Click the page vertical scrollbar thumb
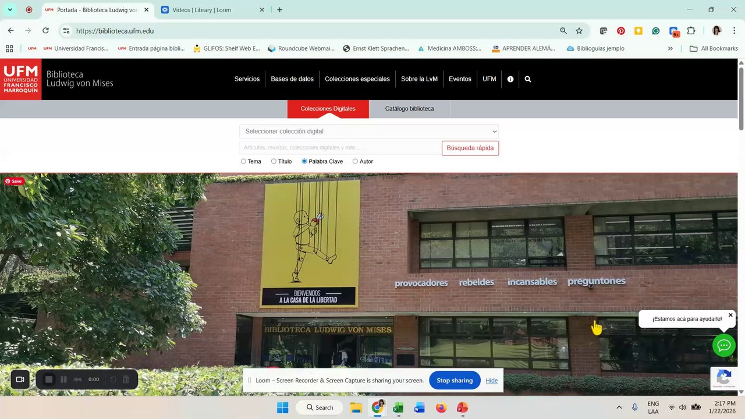Image resolution: width=745 pixels, height=419 pixels. point(742,99)
